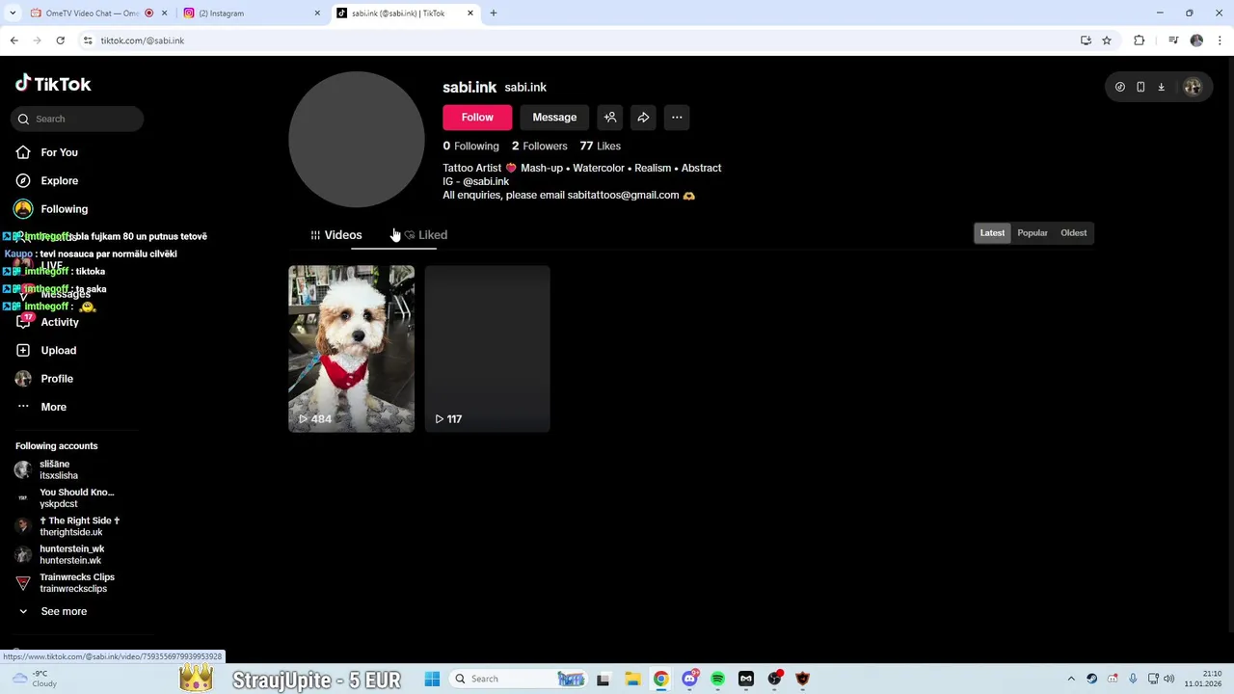Viewport: 1234px width, 694px height.
Task: Open the More menu in the sidebar
Action: tap(53, 407)
